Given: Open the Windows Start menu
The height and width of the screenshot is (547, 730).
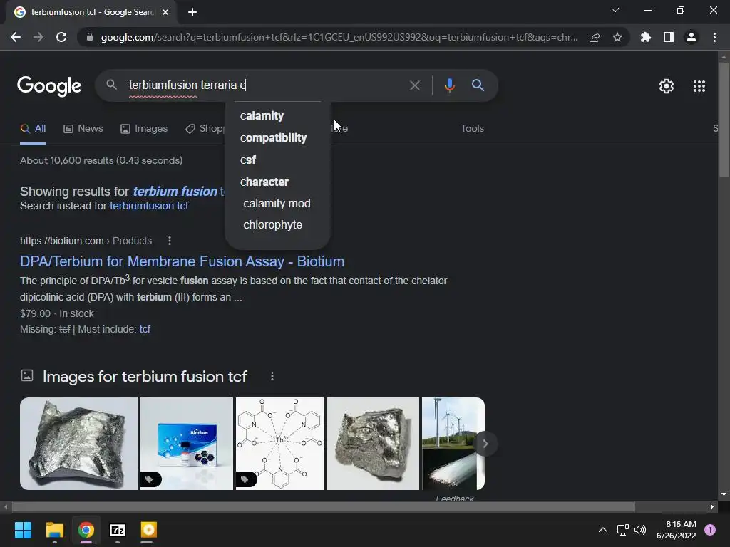Looking at the screenshot, I should coord(23,530).
